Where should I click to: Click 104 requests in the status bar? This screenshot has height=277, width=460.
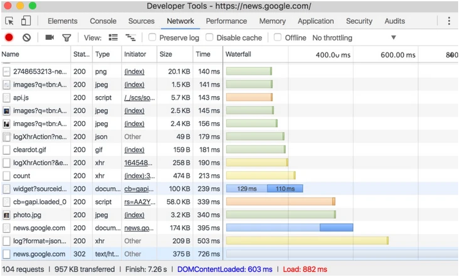pyautogui.click(x=23, y=270)
